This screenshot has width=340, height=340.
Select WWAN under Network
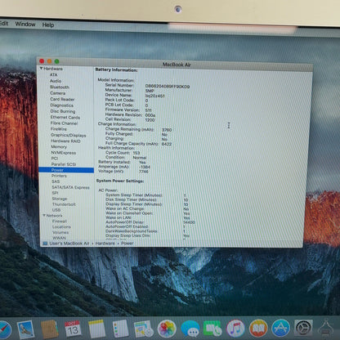59,238
